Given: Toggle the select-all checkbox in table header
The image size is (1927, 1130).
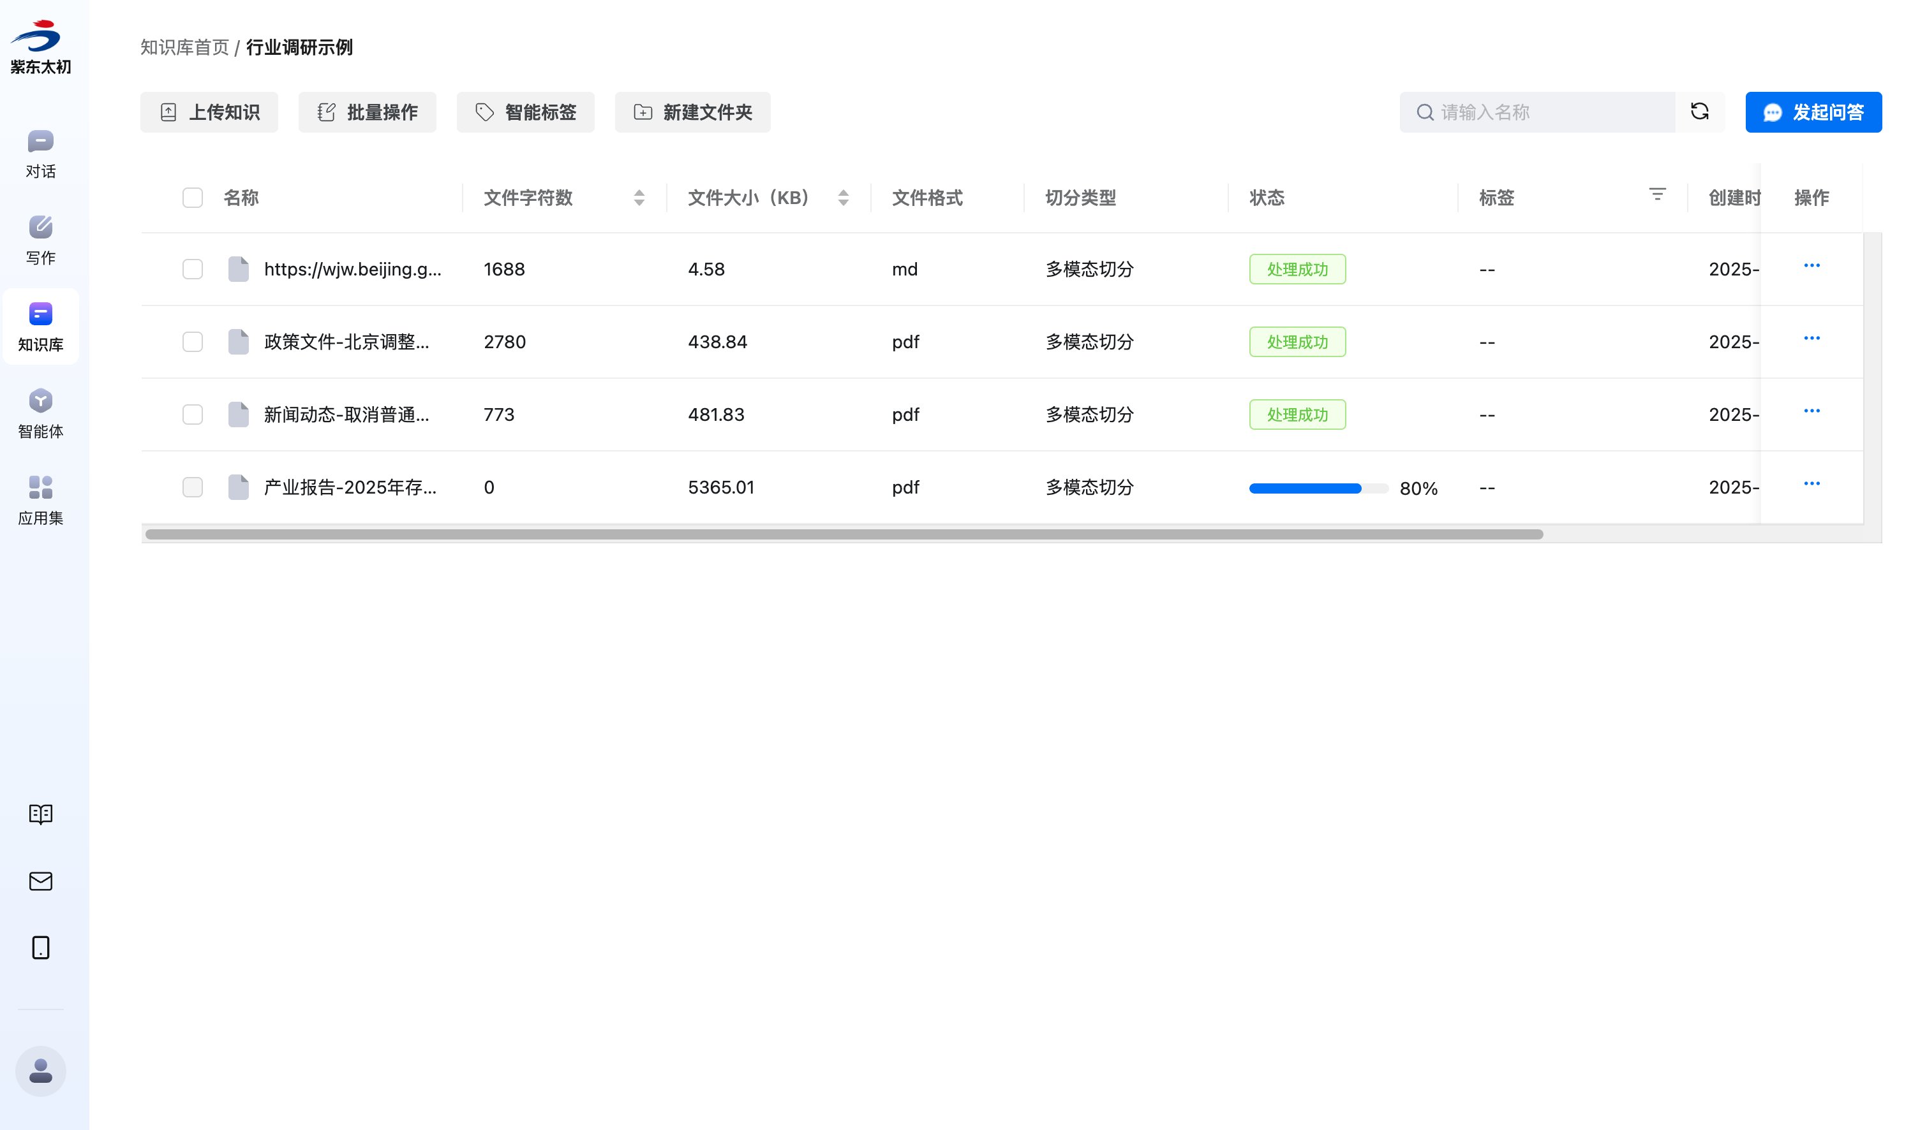Looking at the screenshot, I should [193, 198].
